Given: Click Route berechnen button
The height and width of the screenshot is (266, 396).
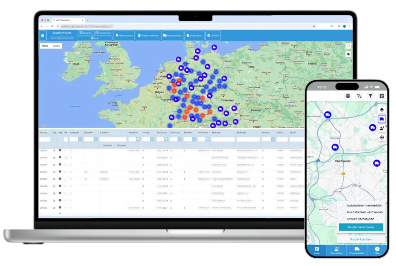Looking at the screenshot, I should [361, 227].
